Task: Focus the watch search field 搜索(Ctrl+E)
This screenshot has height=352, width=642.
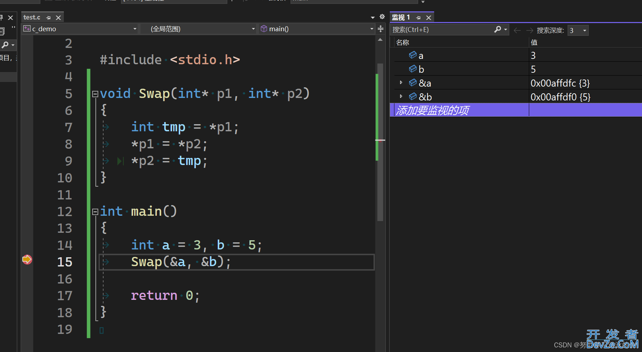Action: coord(441,30)
